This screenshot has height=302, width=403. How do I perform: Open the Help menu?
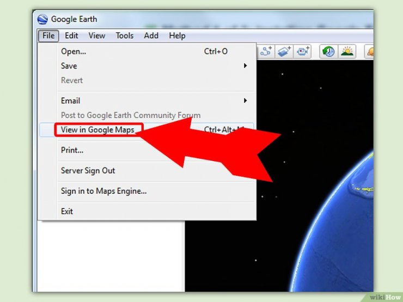(x=177, y=35)
